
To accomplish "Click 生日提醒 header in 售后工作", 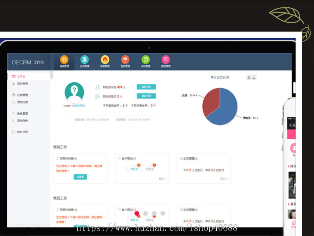I will coord(190,210).
